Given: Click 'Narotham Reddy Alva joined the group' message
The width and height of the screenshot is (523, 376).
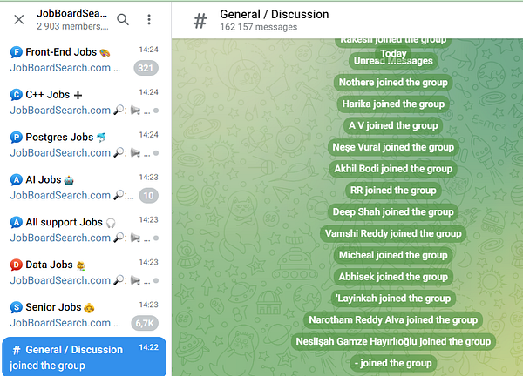Looking at the screenshot, I should pyautogui.click(x=393, y=320).
